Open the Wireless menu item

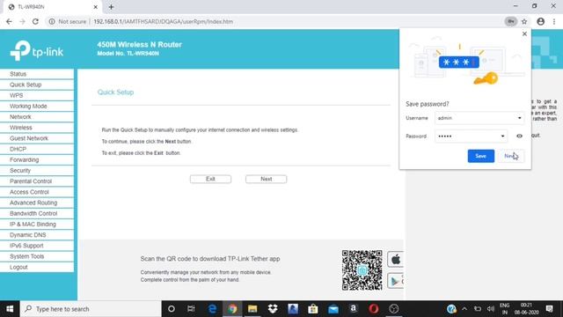click(x=37, y=128)
